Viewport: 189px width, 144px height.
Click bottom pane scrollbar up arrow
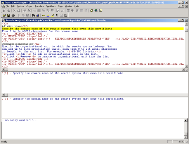[x=186, y=120]
